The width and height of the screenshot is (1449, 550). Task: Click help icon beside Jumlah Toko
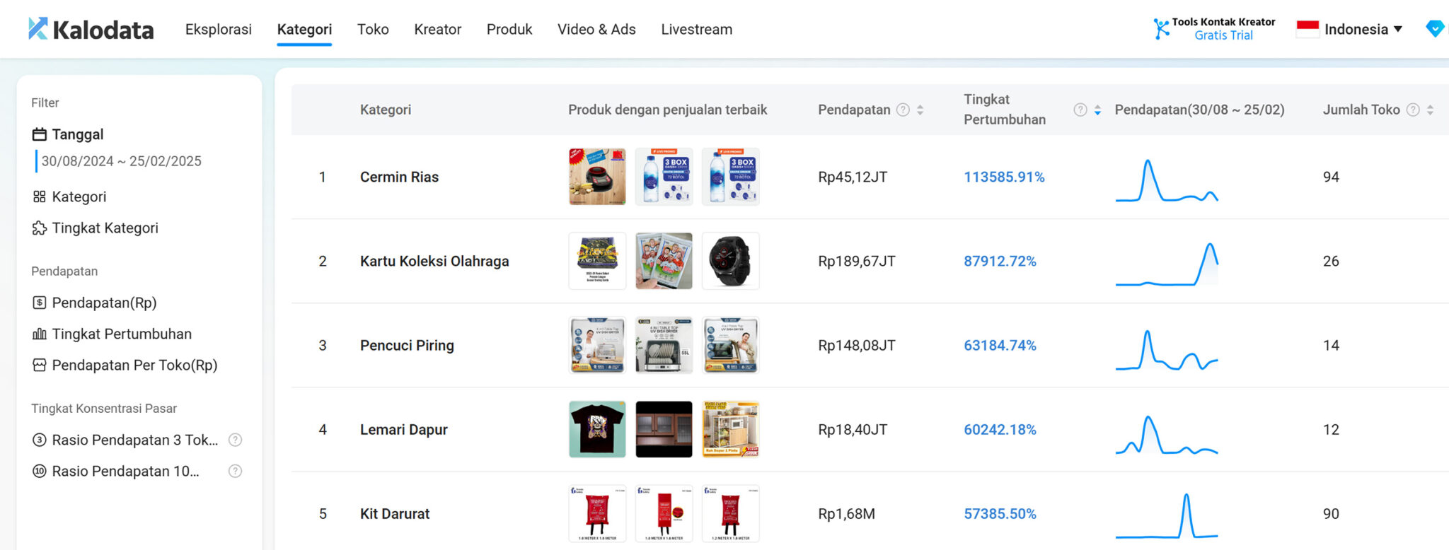(1413, 110)
